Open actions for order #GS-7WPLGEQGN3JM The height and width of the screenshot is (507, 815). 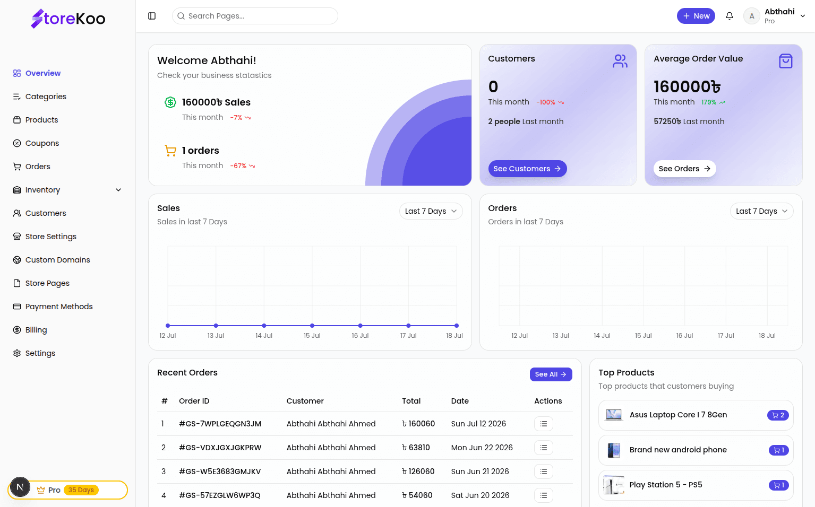coord(544,424)
